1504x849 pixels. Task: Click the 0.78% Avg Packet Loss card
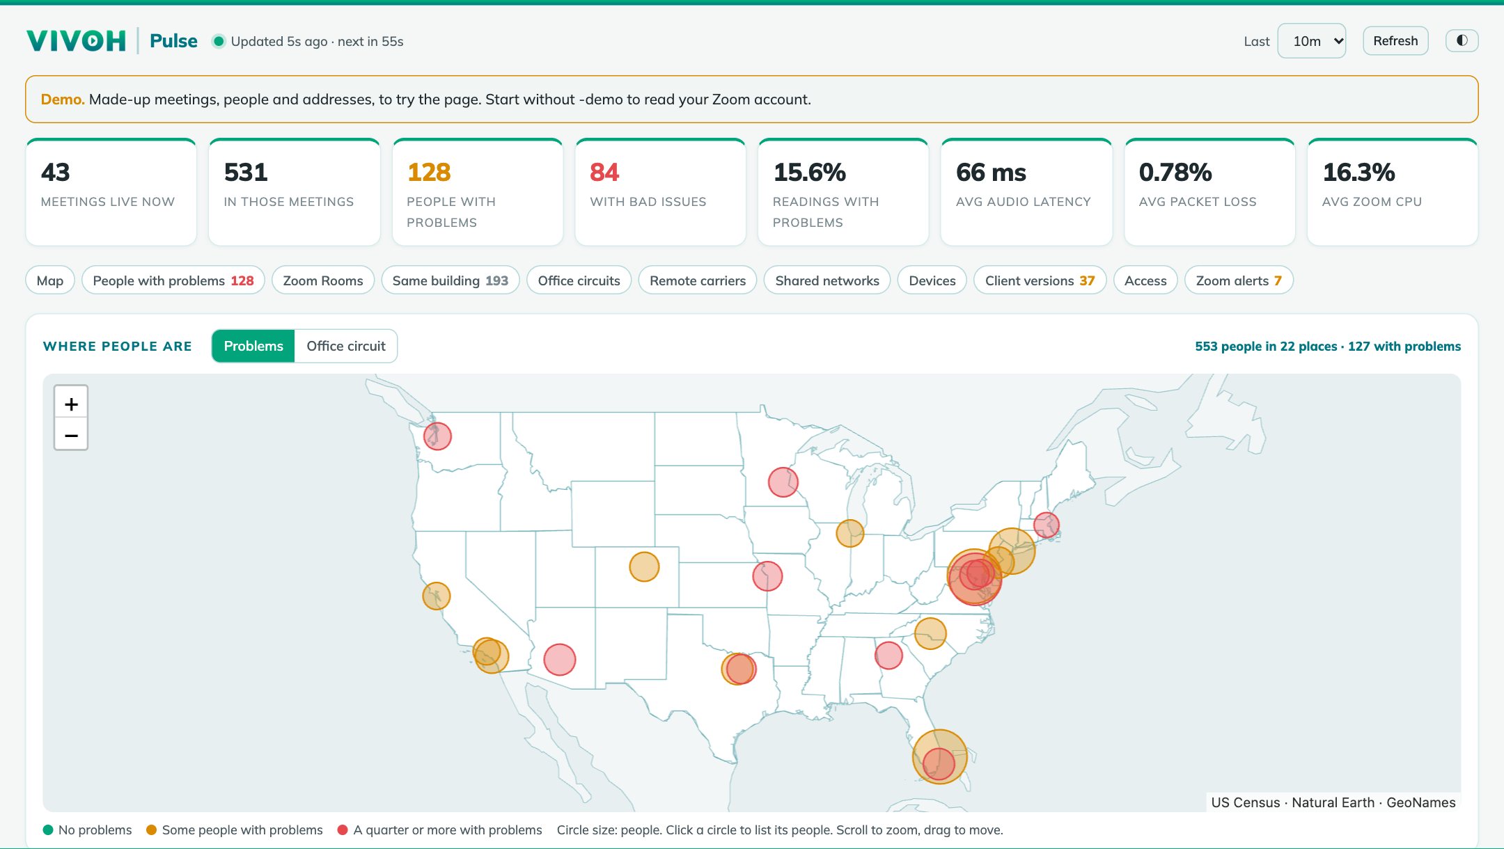coord(1209,192)
